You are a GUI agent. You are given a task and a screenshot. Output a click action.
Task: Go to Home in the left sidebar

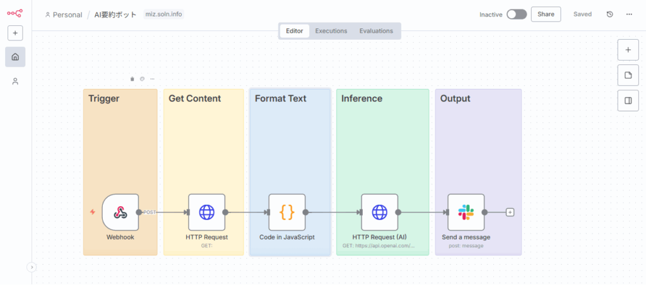point(15,57)
